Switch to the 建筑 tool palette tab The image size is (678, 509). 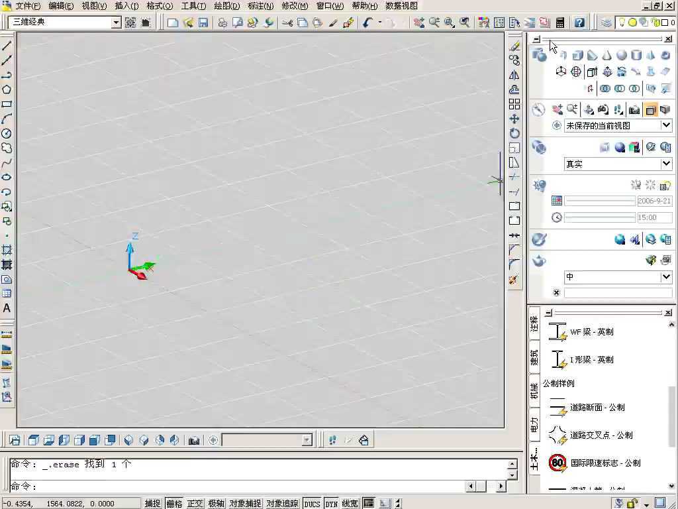point(535,357)
